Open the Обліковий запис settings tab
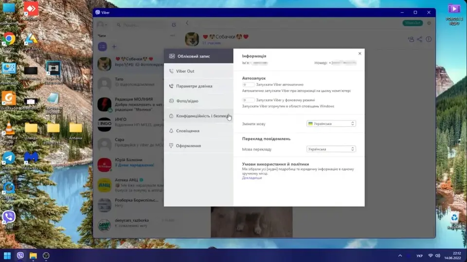467x262 pixels. 198,56
